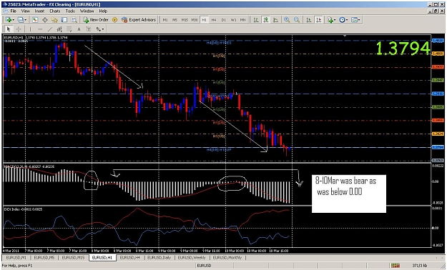
Task: Open the View menu
Action: (x=25, y=11)
